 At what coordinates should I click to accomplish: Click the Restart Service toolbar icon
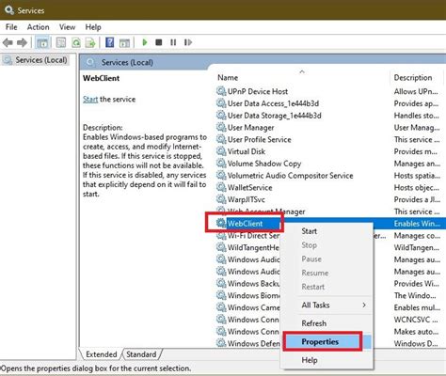click(188, 42)
